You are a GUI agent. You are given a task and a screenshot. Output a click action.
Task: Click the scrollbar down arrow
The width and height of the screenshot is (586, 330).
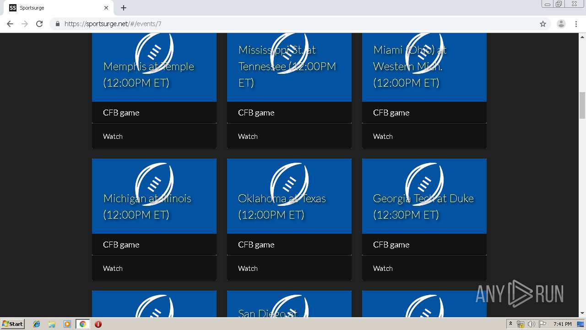coord(582,313)
